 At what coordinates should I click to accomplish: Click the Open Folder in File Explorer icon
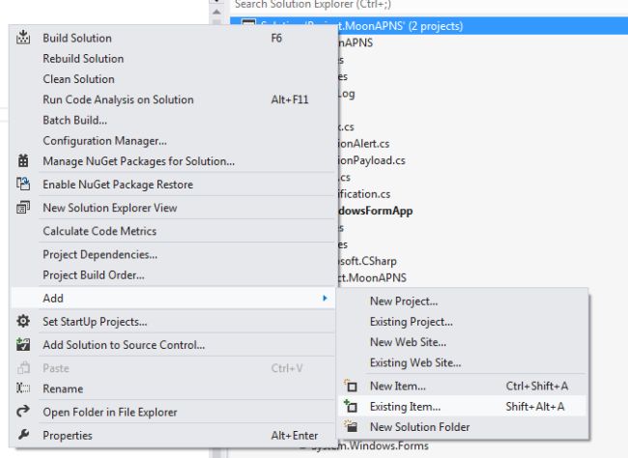23,413
